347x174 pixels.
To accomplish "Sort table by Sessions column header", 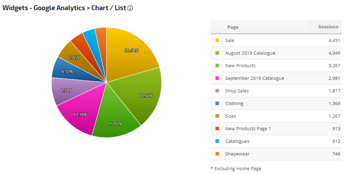I will point(328,27).
